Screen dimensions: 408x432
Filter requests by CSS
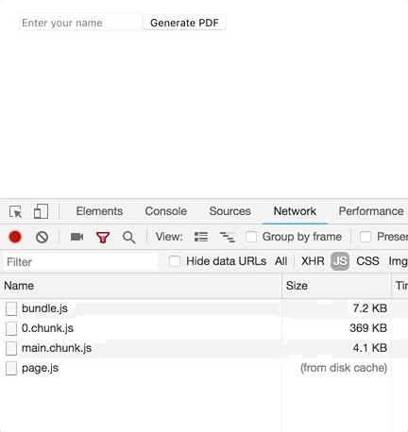(367, 261)
